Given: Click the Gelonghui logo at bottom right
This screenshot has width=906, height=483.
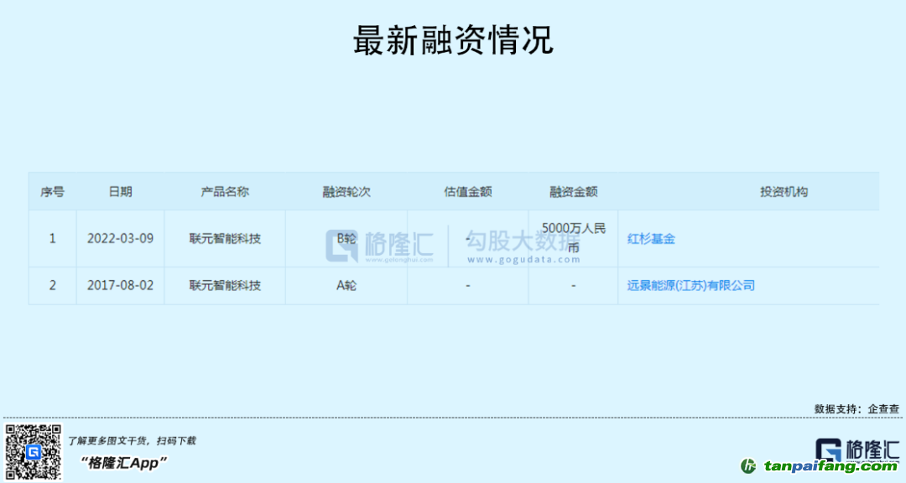Looking at the screenshot, I should coord(857,449).
